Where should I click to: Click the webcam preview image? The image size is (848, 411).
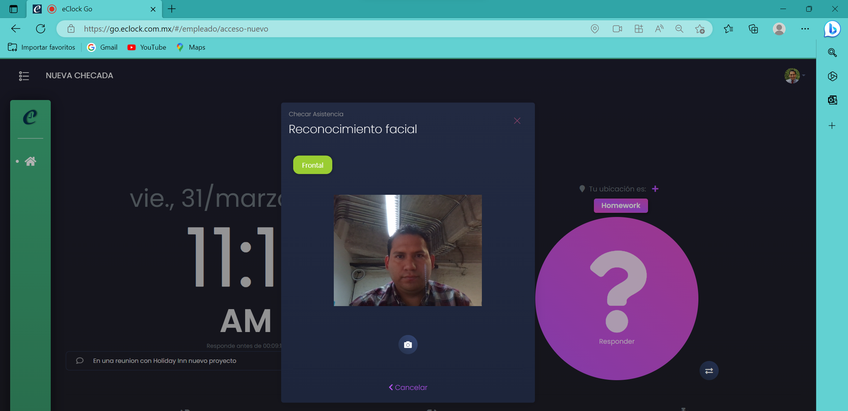(x=408, y=250)
